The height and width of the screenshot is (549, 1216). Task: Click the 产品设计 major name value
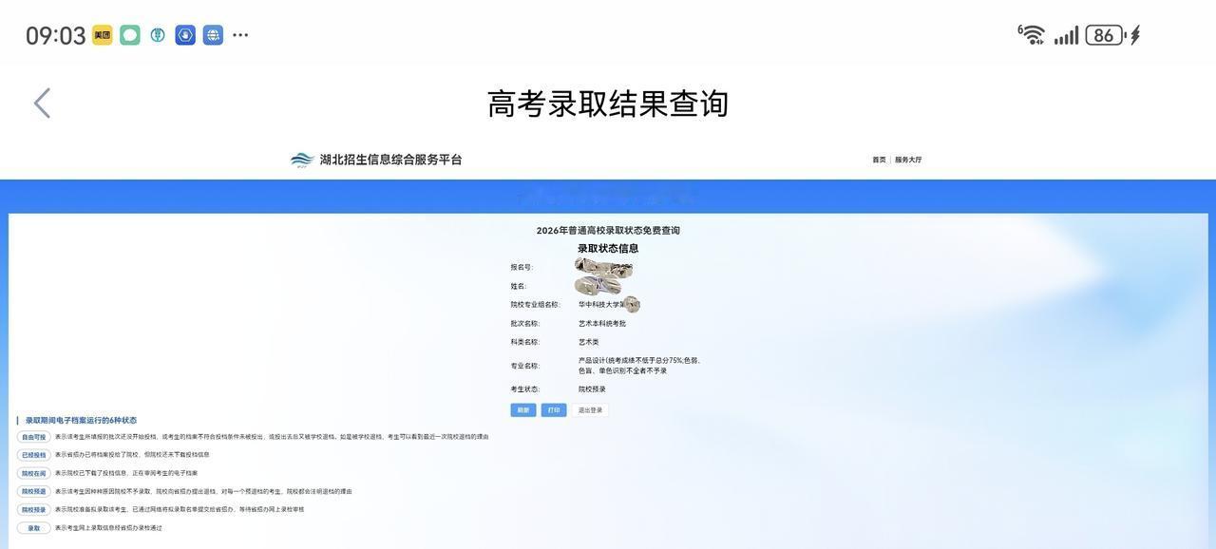(x=639, y=366)
